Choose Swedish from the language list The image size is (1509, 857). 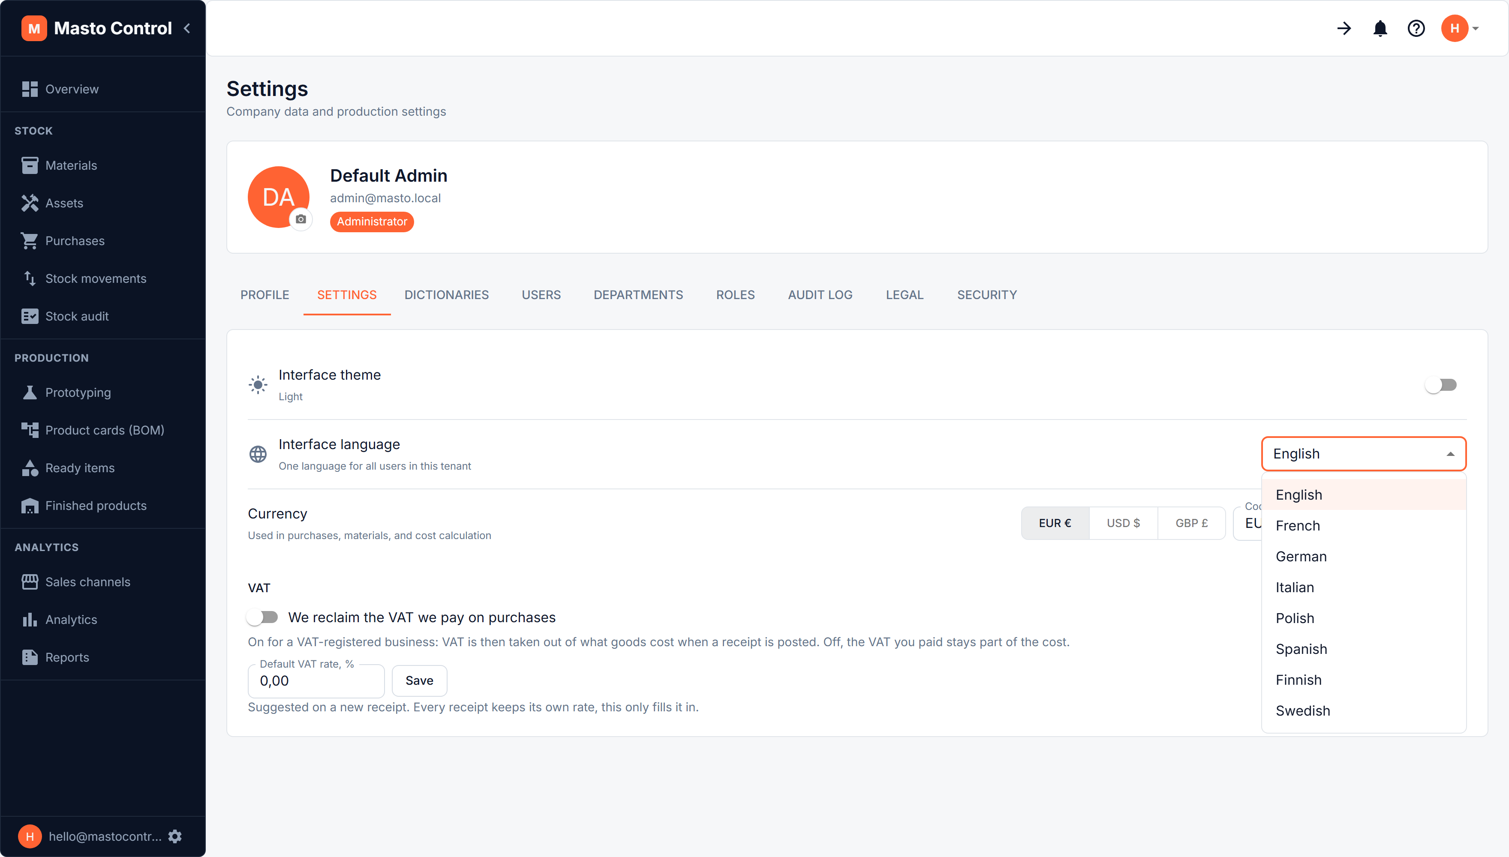(x=1364, y=711)
